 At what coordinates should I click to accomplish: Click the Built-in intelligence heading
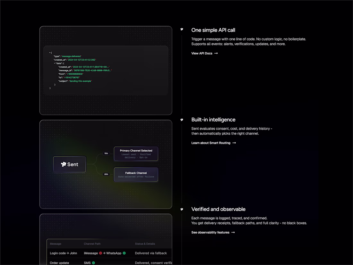pos(213,120)
